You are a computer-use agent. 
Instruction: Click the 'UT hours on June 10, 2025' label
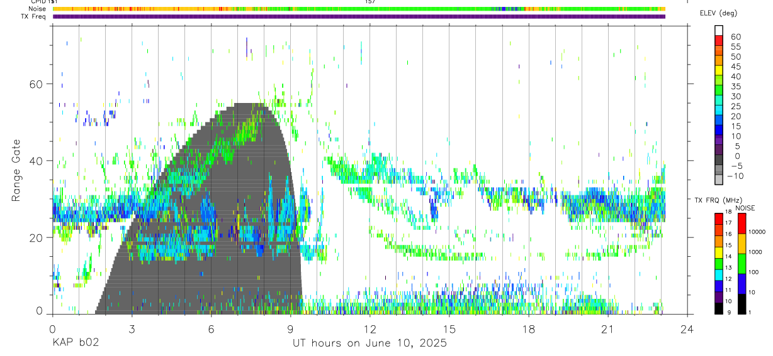(370, 343)
